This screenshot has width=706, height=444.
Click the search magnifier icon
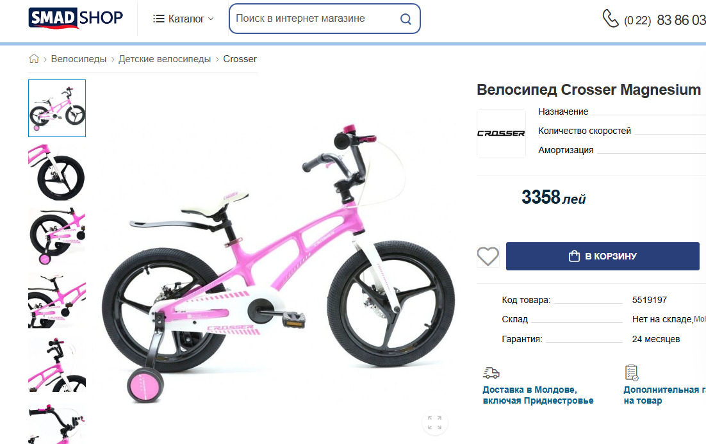pos(406,19)
